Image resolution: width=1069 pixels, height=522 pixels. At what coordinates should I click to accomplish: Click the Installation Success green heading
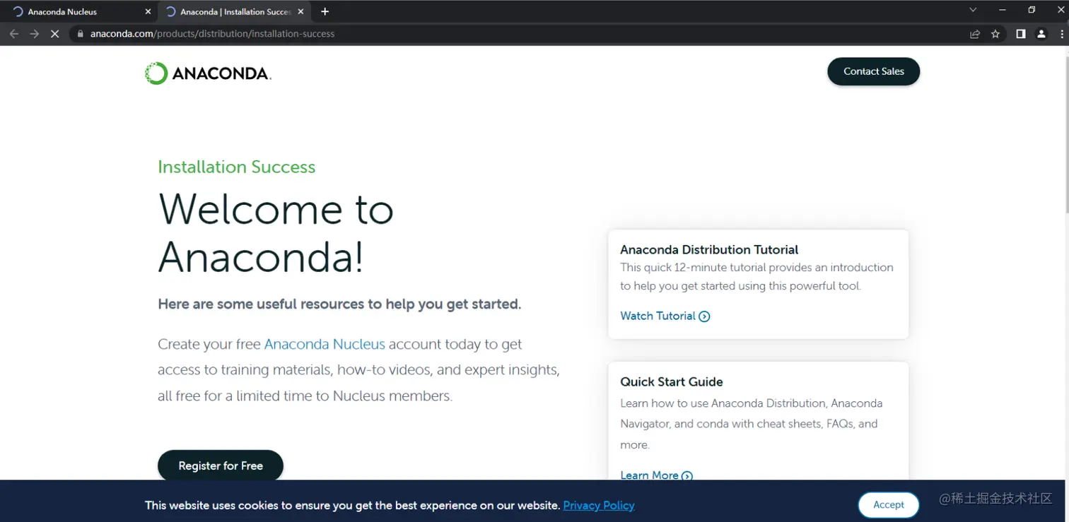236,167
